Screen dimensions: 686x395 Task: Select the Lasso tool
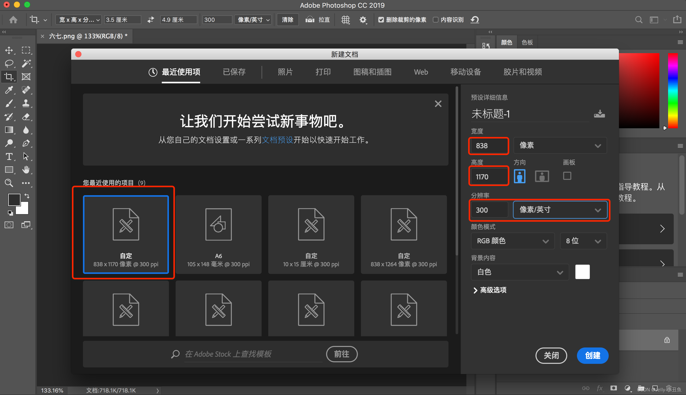[9, 63]
